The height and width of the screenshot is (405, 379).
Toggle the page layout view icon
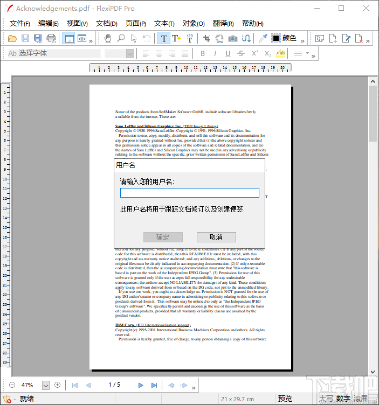pyautogui.click(x=69, y=38)
